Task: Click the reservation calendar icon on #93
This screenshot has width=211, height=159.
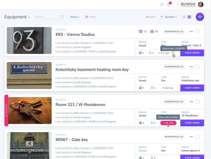Action: coord(173,53)
